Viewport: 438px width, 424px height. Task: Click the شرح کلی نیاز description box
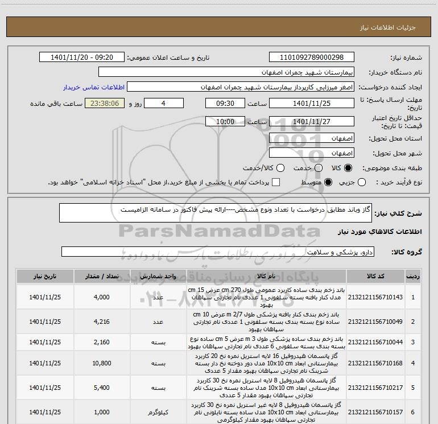tap(216, 213)
